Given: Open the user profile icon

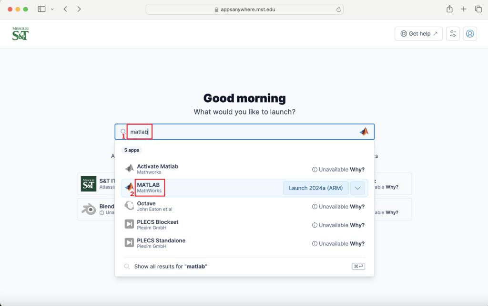Looking at the screenshot, I should (x=470, y=34).
